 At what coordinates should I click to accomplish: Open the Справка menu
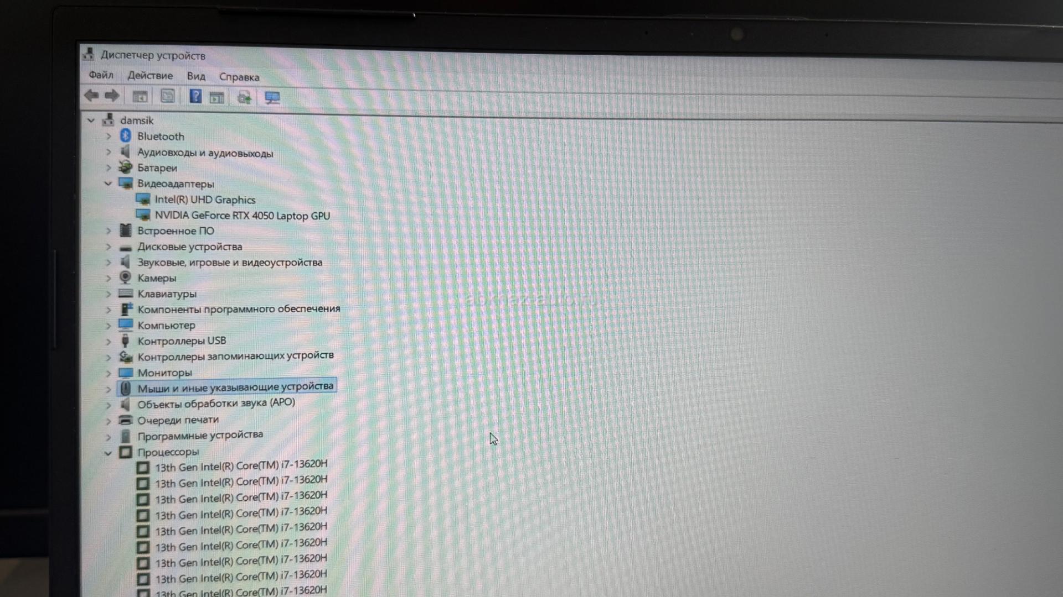(x=239, y=77)
